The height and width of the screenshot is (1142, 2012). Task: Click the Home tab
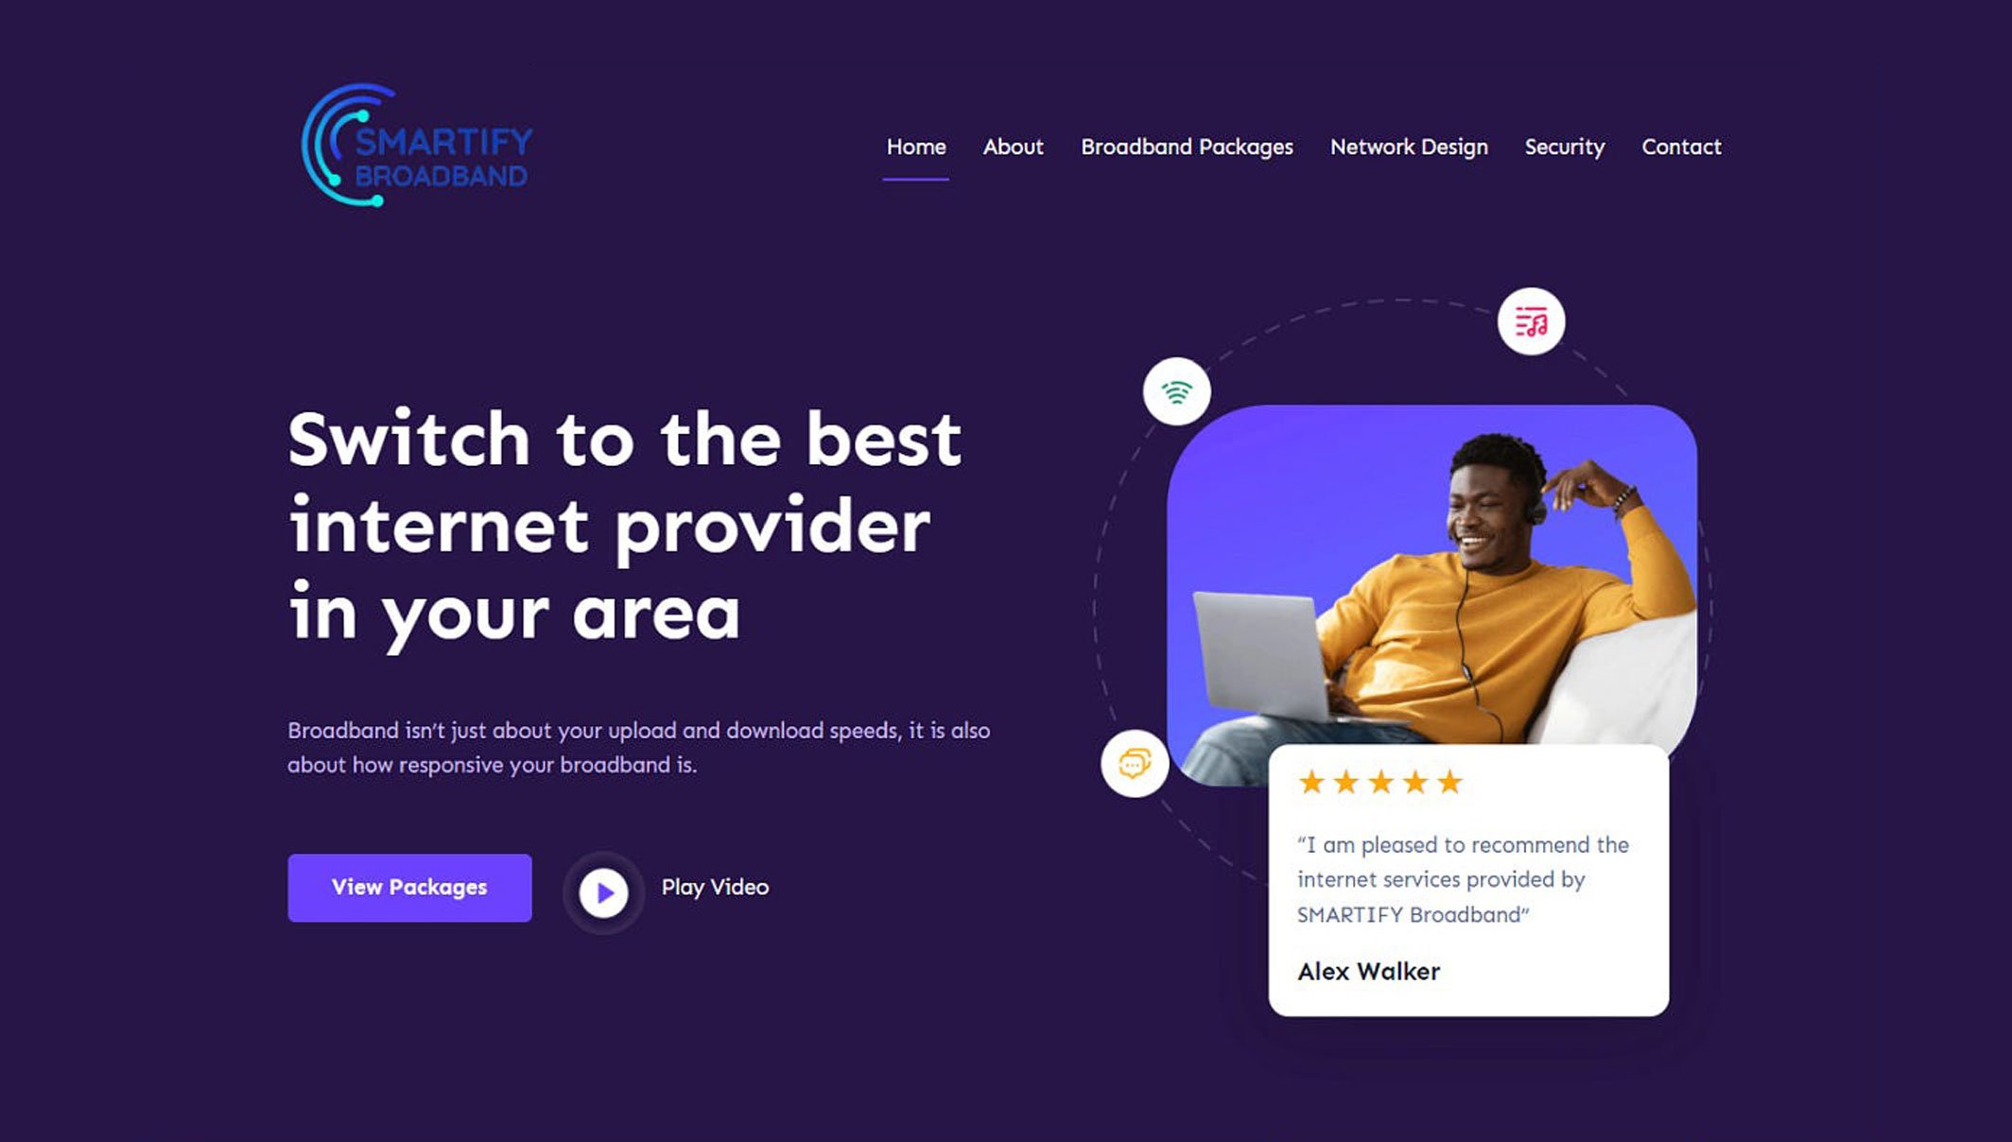(x=915, y=147)
